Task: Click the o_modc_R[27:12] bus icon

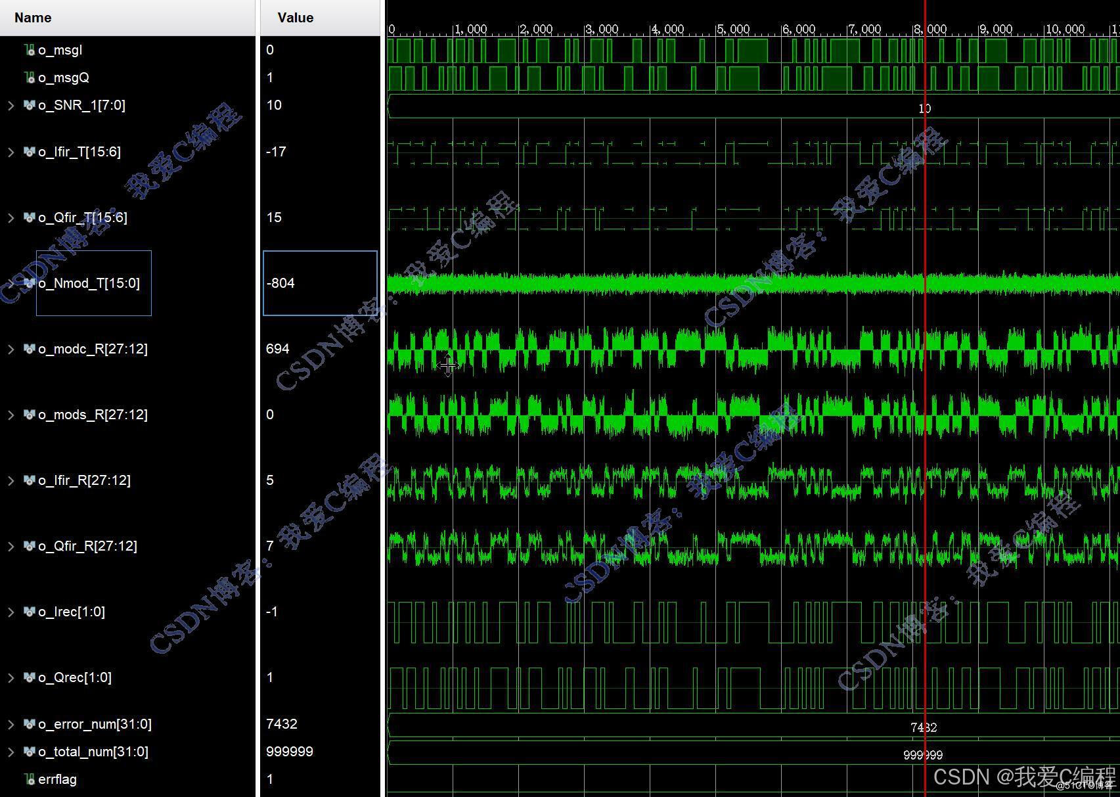Action: click(x=30, y=349)
